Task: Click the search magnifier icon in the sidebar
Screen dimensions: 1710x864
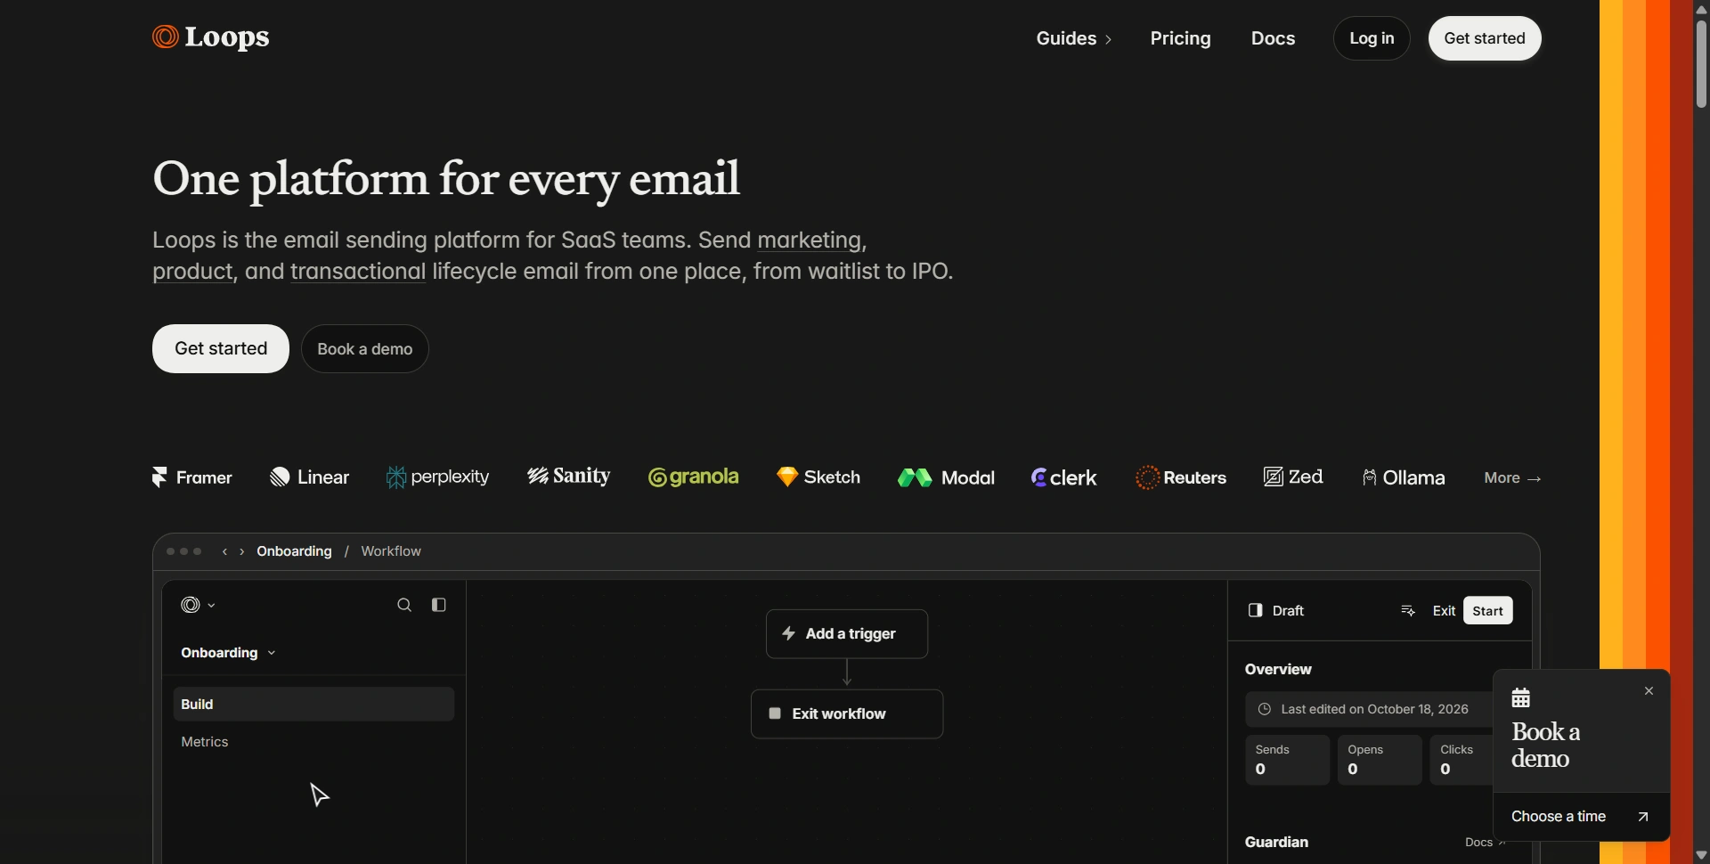Action: coord(404,606)
